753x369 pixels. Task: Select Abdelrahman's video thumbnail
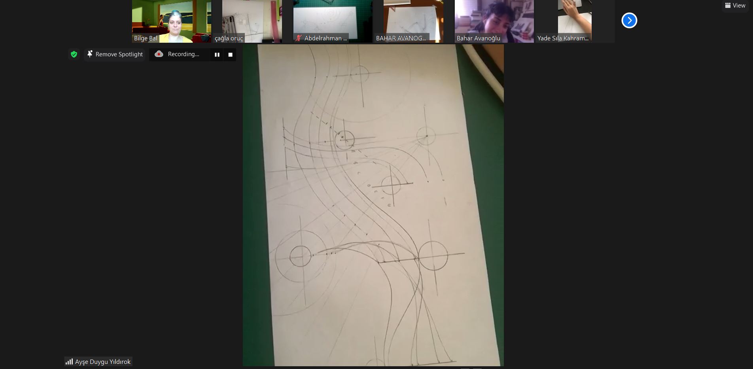click(x=333, y=21)
